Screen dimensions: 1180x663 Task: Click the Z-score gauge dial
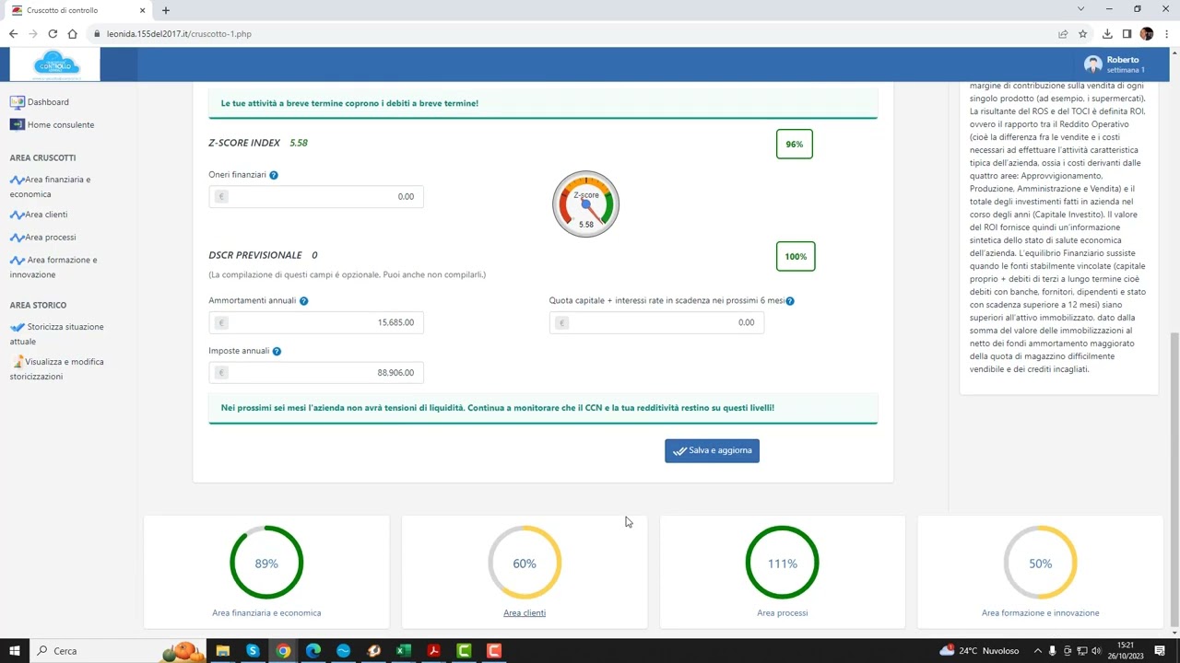tap(585, 204)
